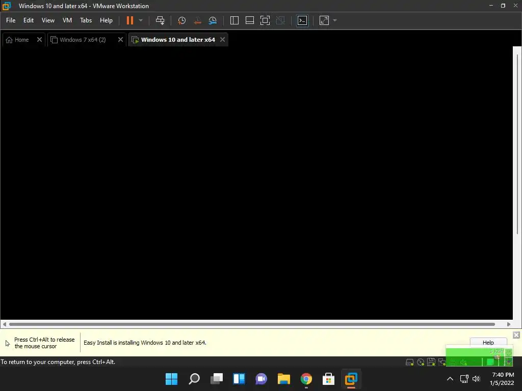This screenshot has width=522, height=391.
Task: Click the horizontal scrollbar track
Action: 252,324
